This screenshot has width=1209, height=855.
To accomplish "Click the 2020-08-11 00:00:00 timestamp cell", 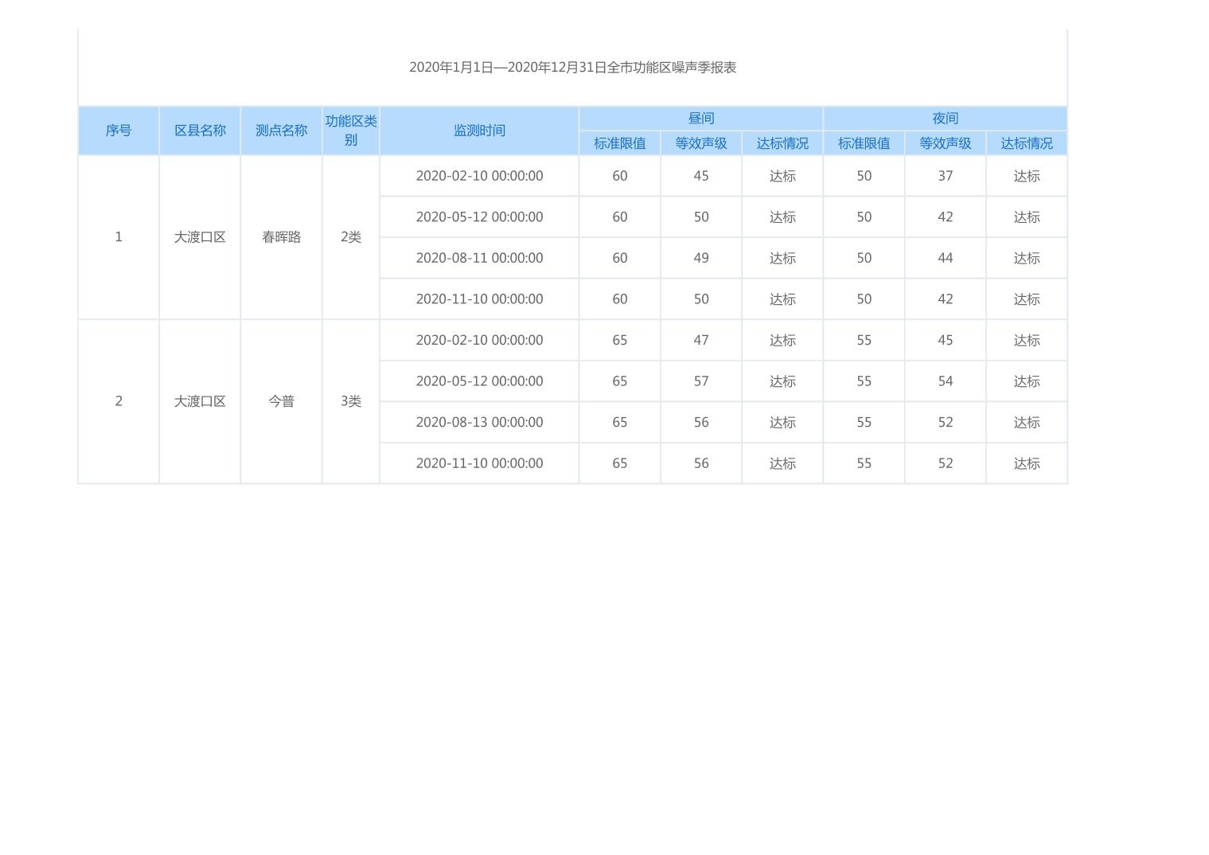I will 479,258.
